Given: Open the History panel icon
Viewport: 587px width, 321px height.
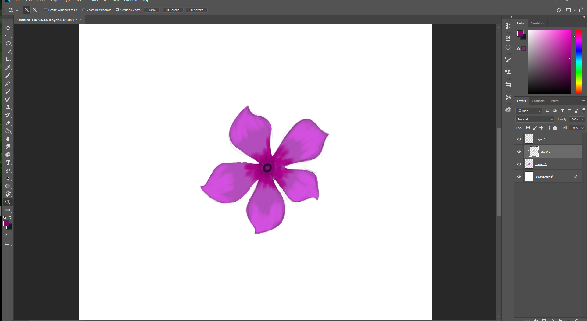Looking at the screenshot, I should (x=508, y=26).
